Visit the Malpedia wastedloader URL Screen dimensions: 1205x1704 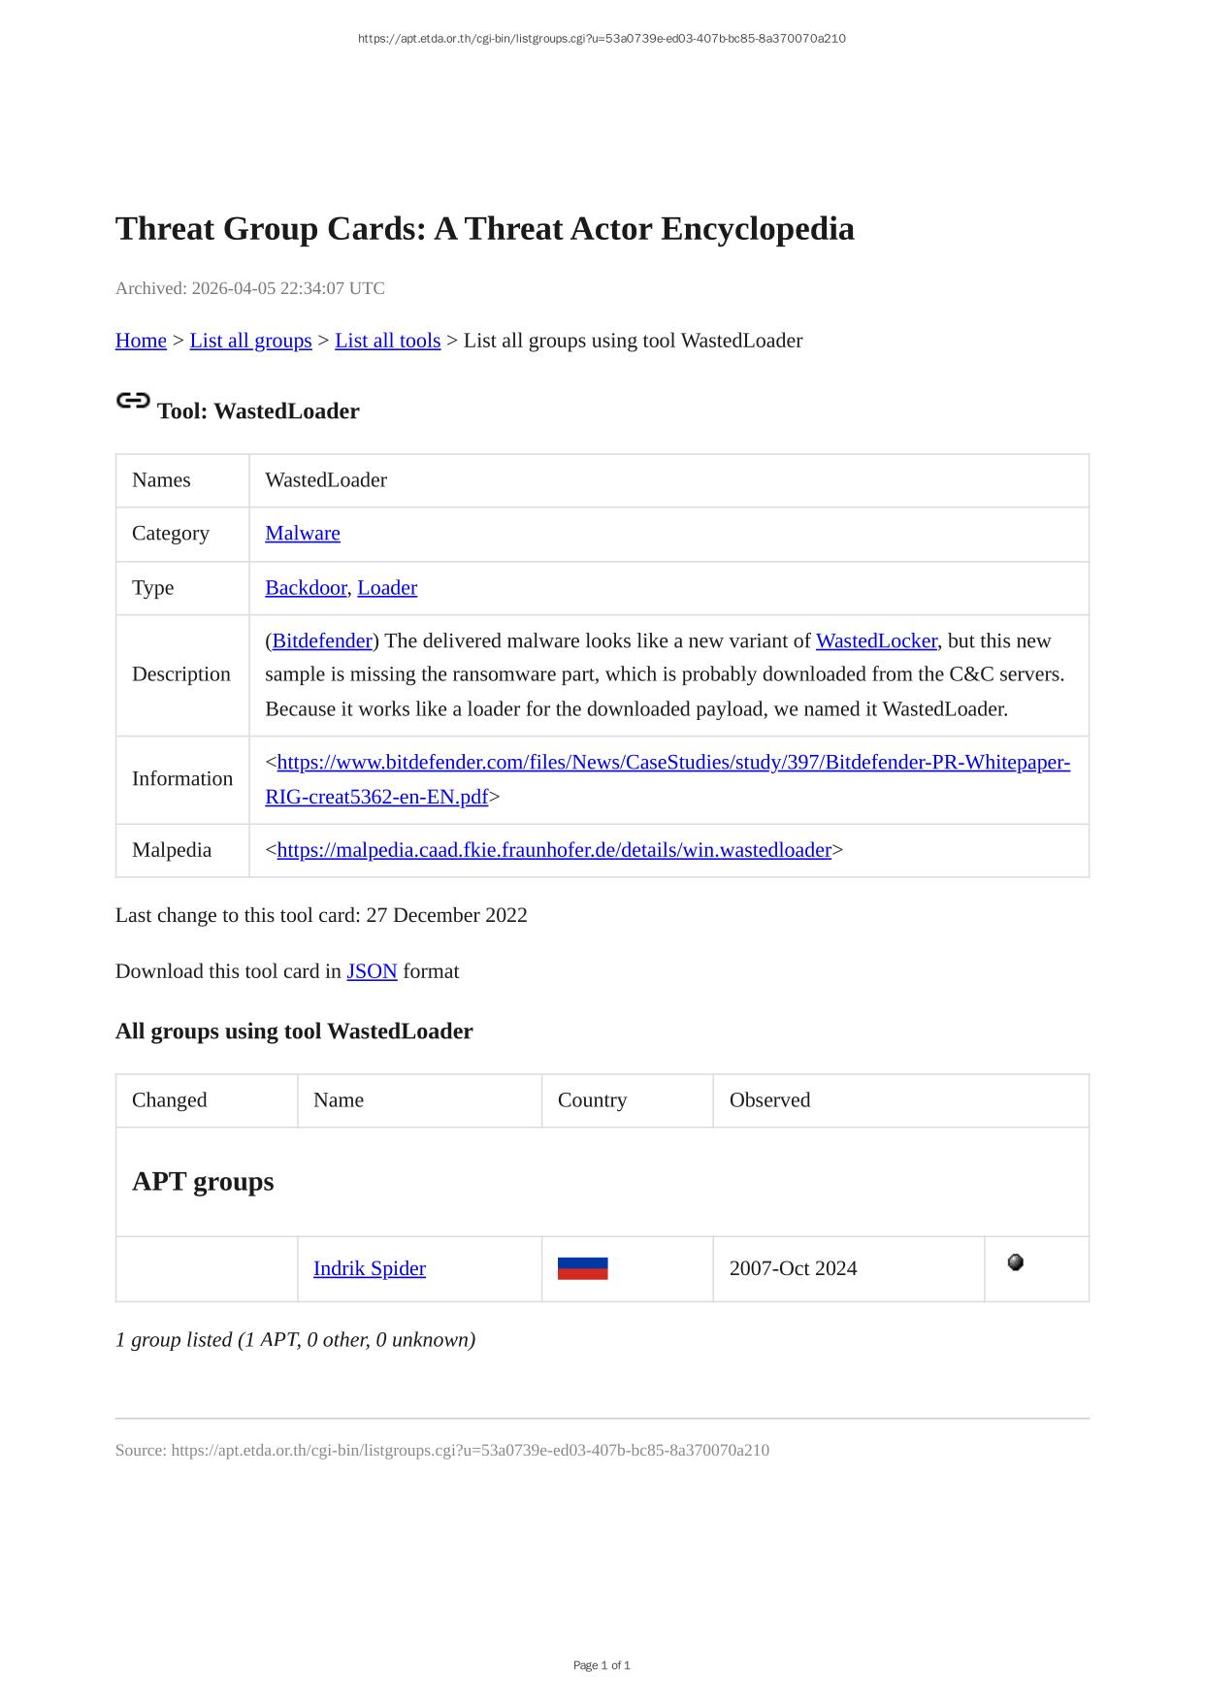tap(554, 850)
